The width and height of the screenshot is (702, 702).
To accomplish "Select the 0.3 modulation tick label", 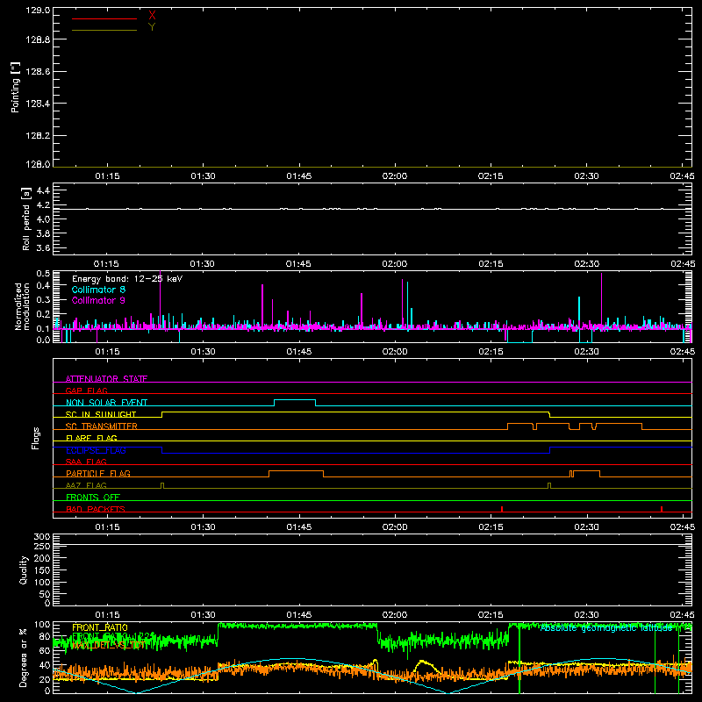I will 43,299.
